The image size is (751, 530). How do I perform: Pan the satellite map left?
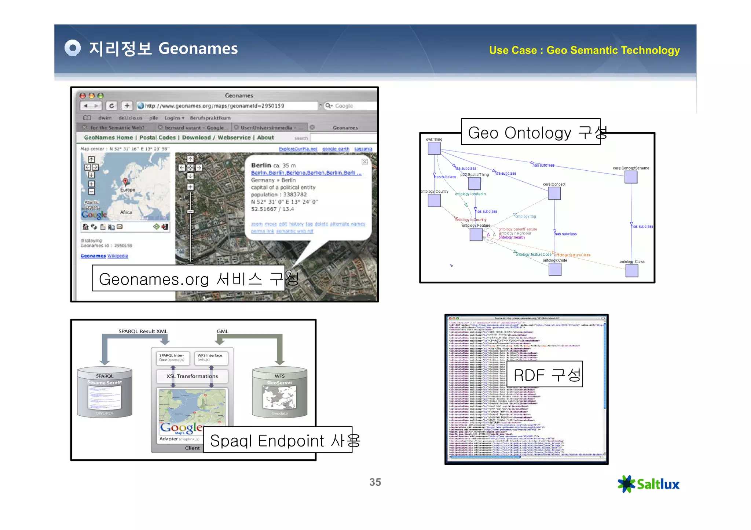(182, 168)
